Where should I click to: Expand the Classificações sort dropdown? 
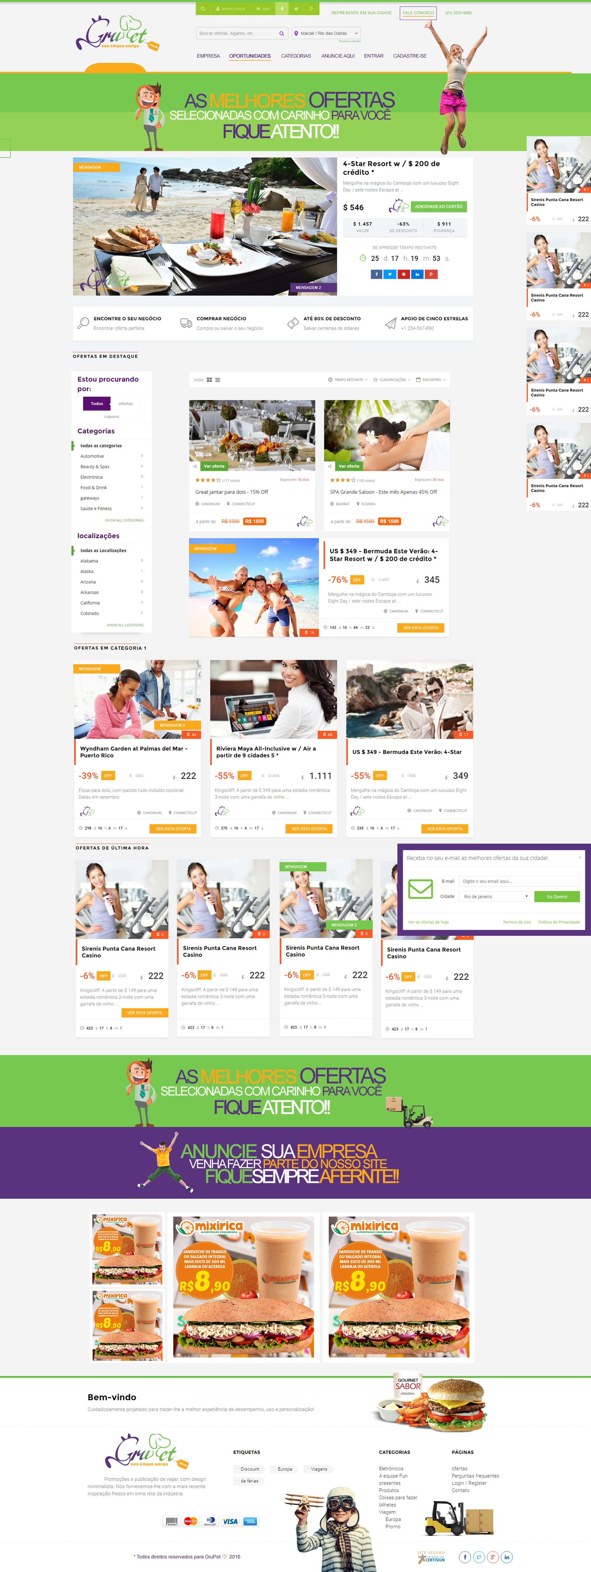coord(392,379)
